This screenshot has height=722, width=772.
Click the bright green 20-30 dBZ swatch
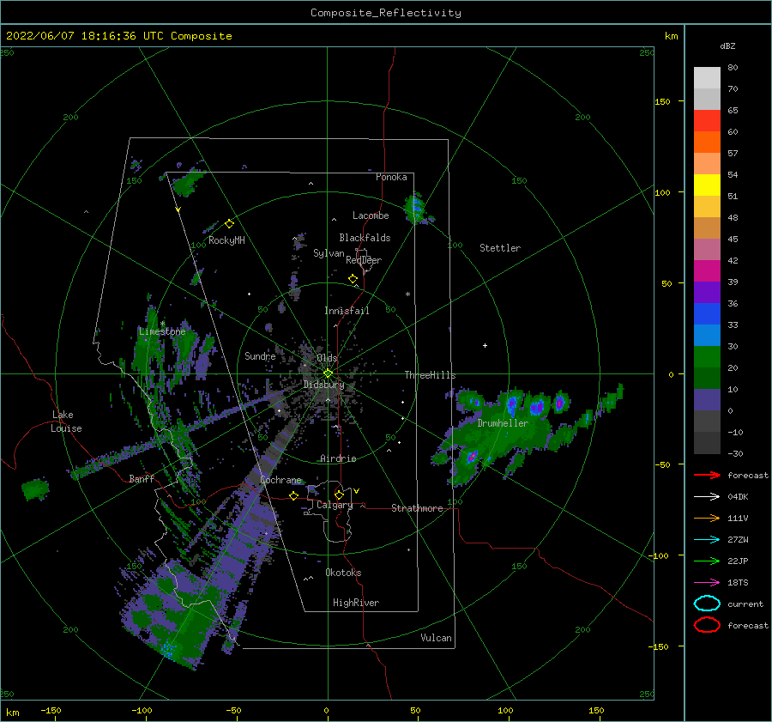click(707, 357)
